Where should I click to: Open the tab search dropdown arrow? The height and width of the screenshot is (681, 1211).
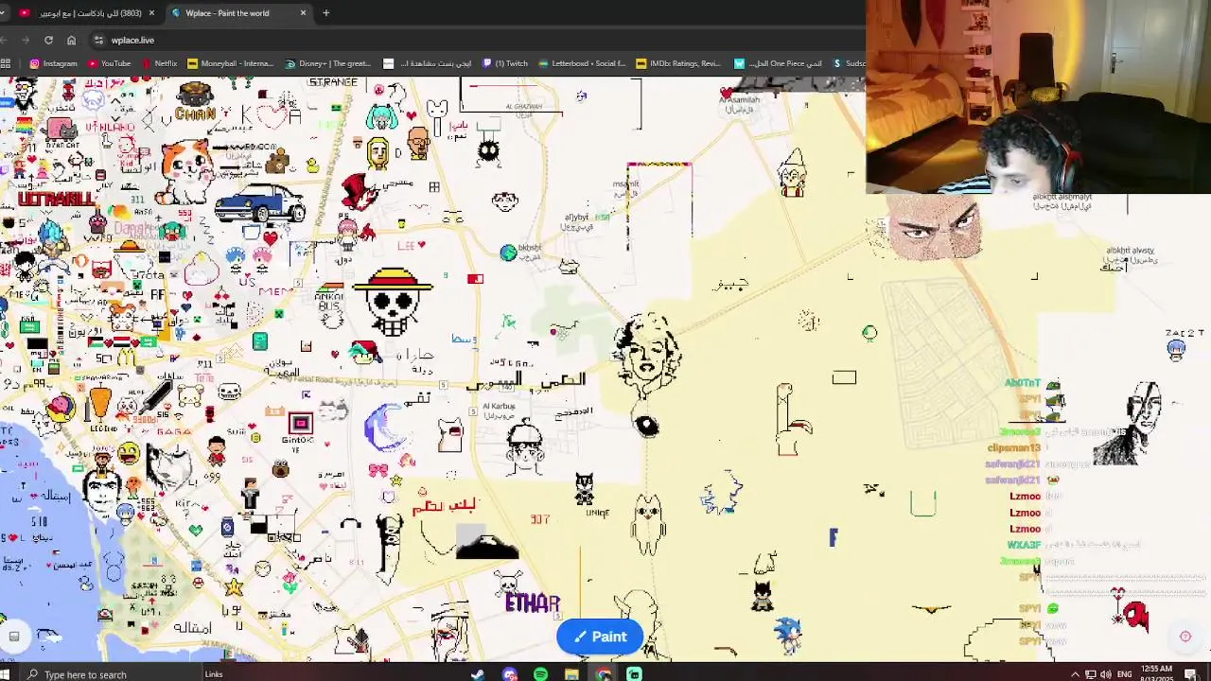pos(3,13)
